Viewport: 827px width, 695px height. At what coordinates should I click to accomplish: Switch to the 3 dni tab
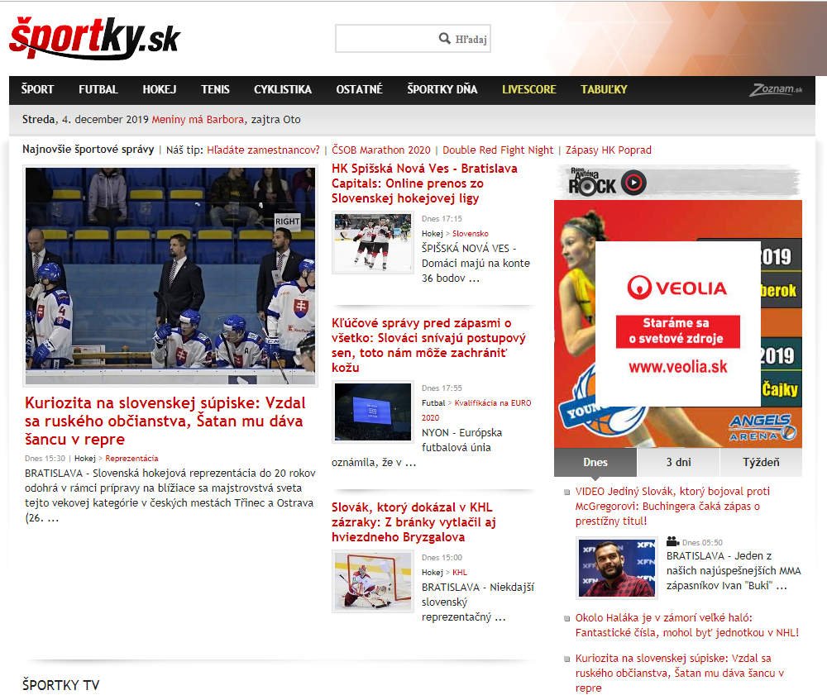pos(678,462)
